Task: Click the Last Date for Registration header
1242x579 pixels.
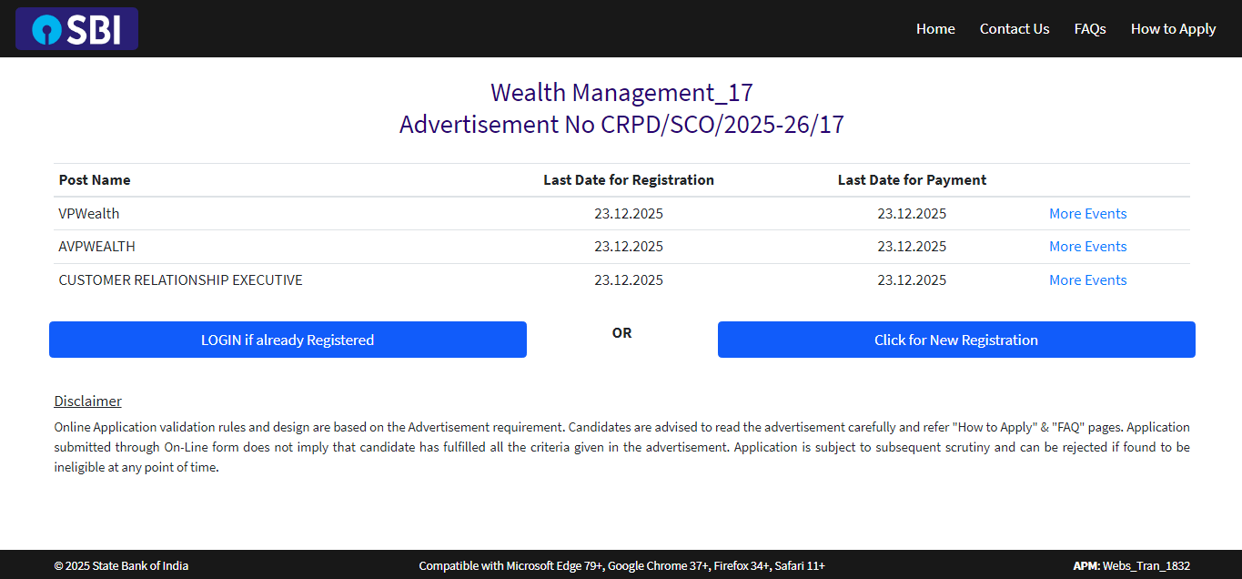Action: tap(628, 179)
